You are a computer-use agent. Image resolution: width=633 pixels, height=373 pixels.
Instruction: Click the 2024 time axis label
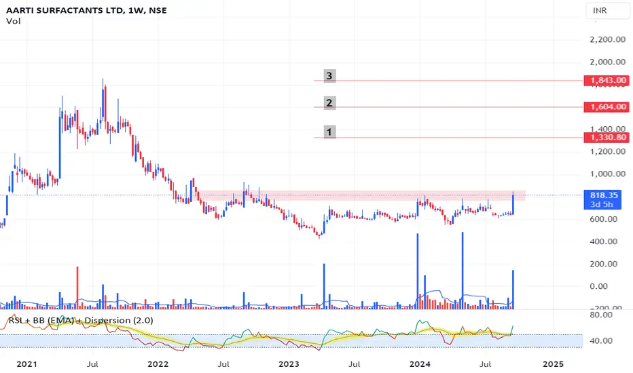point(420,364)
